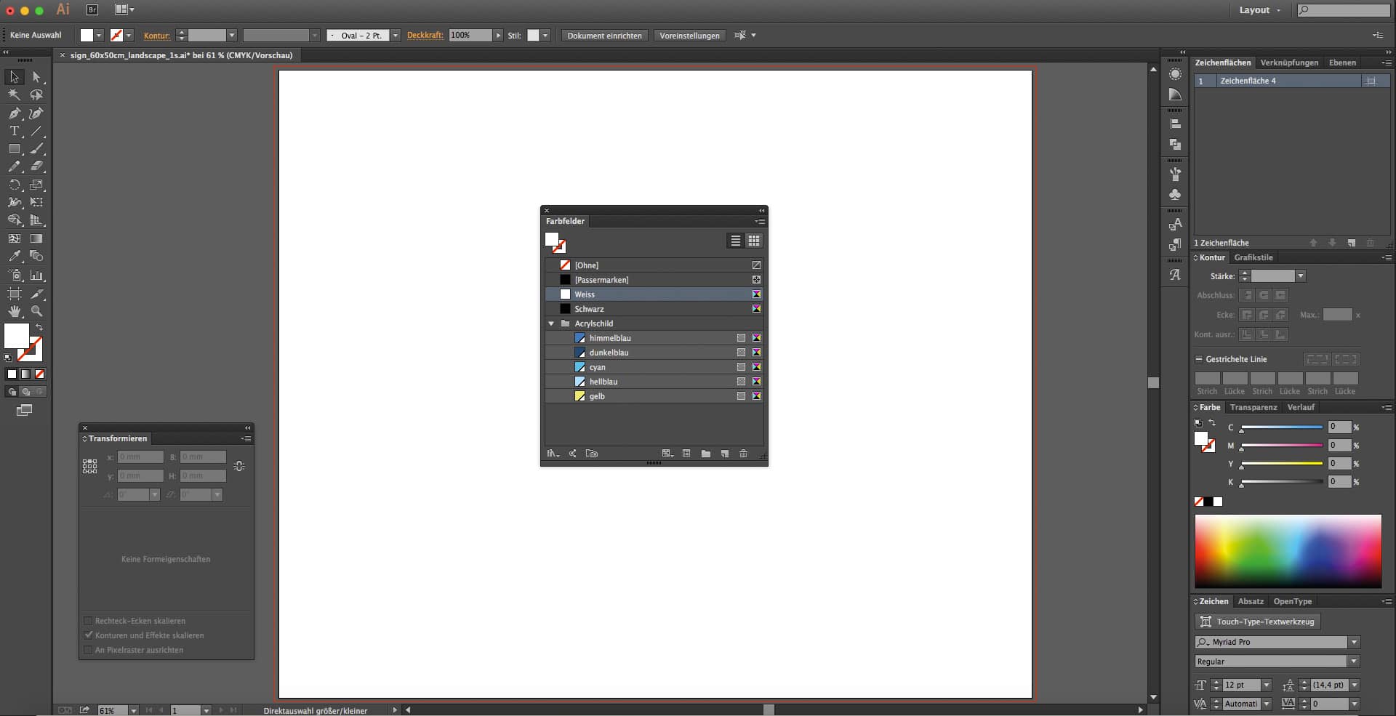Viewport: 1396px width, 716px height.
Task: Click the Voreinstellungen button
Action: coord(689,36)
